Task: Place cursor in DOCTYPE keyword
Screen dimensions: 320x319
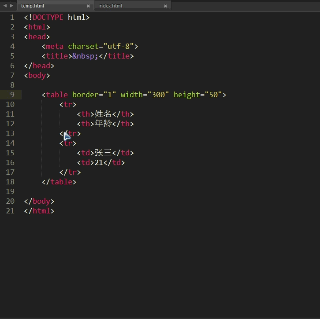Action: (48, 17)
